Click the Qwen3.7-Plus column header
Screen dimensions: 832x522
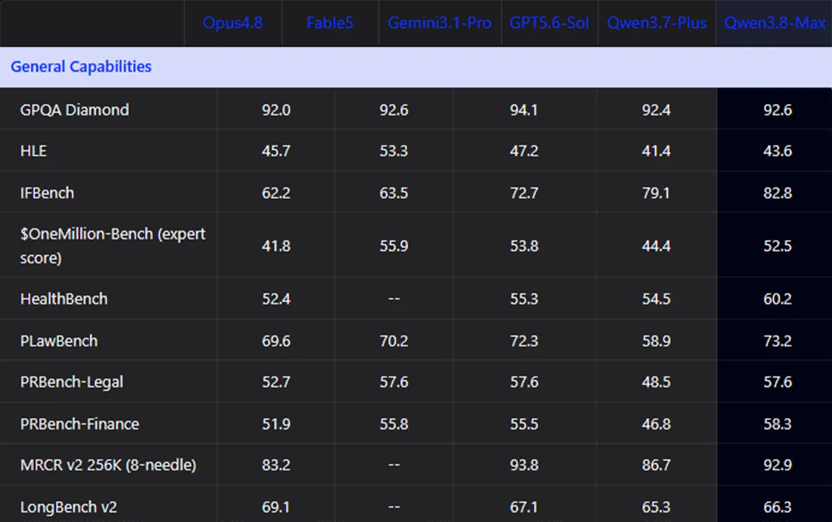point(657,23)
